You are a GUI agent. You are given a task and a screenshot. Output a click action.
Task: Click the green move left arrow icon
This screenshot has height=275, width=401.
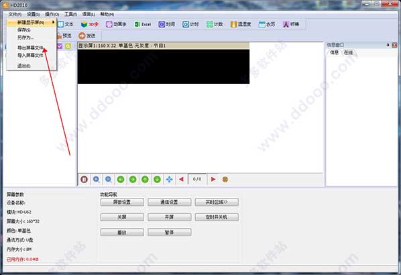(121, 179)
